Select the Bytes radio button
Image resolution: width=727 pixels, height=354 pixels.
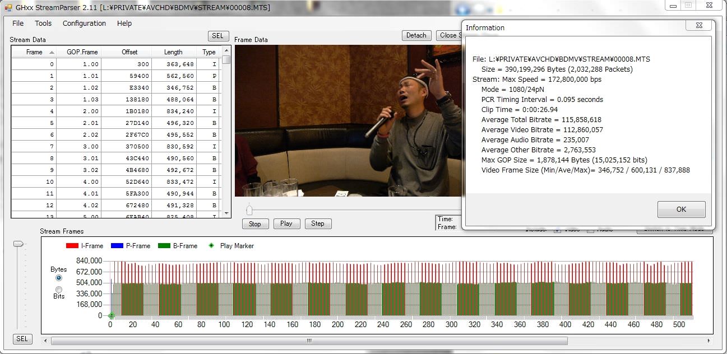point(59,278)
